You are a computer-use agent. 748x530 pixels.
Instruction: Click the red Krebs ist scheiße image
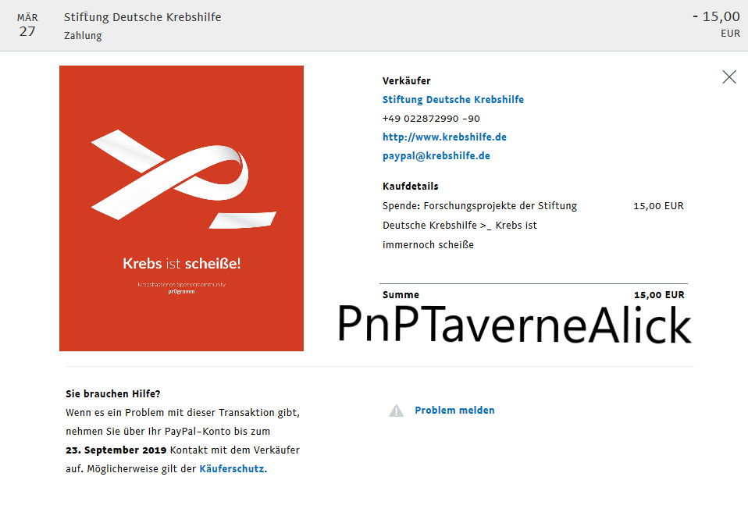181,208
